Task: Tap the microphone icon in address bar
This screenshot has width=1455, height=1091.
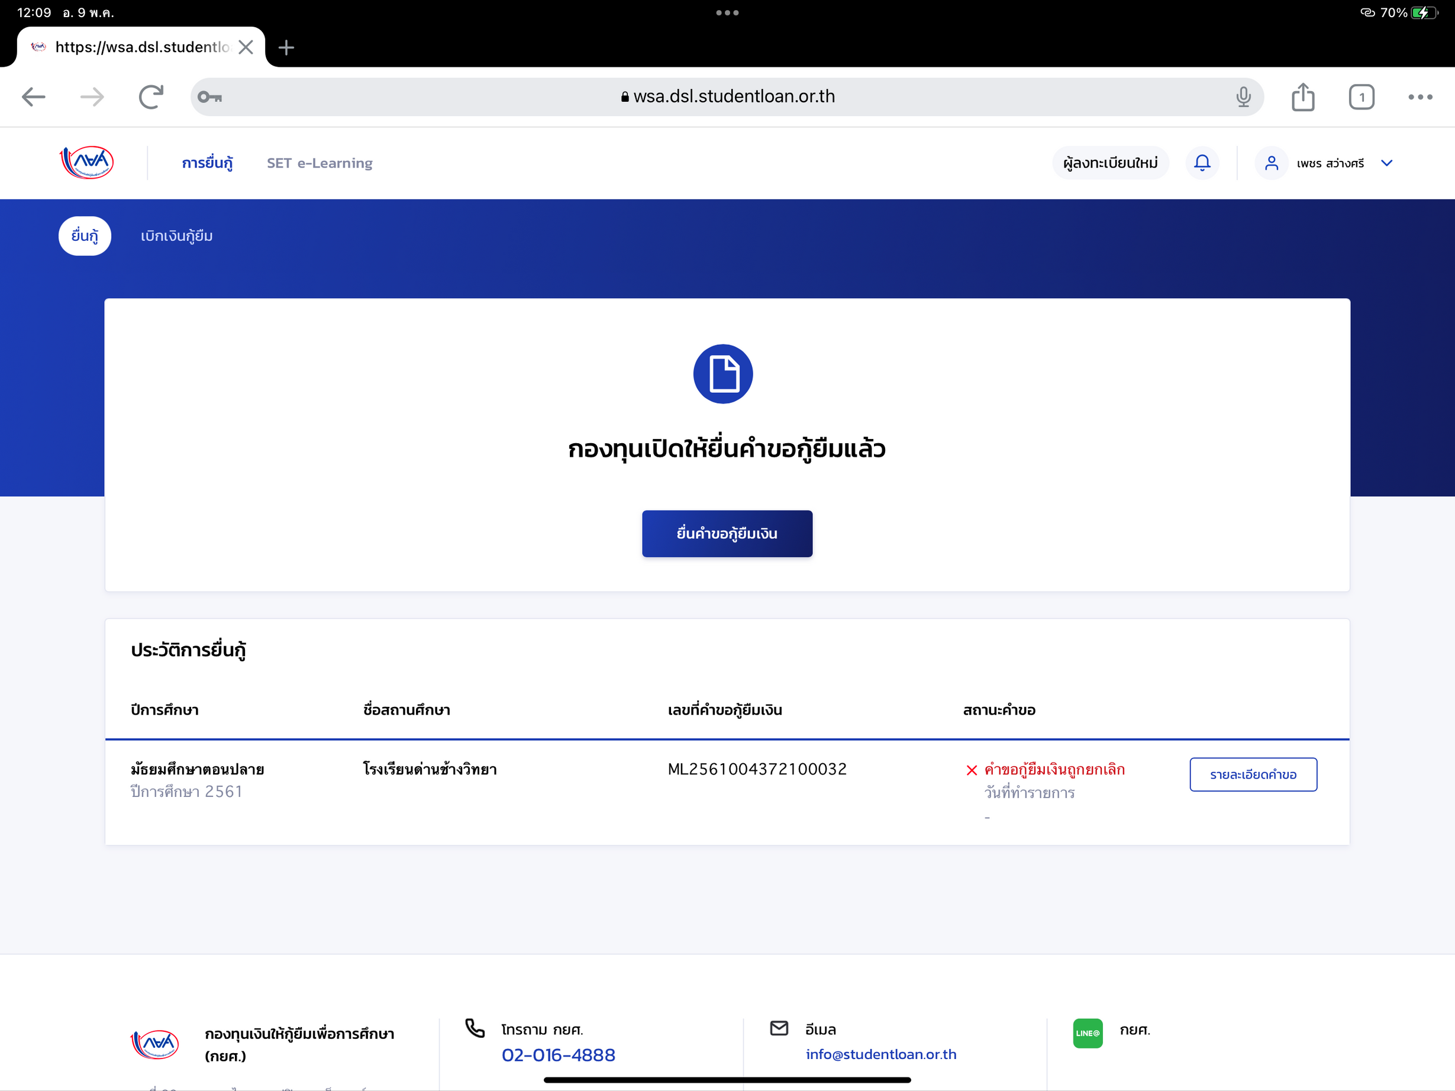Action: click(x=1243, y=96)
